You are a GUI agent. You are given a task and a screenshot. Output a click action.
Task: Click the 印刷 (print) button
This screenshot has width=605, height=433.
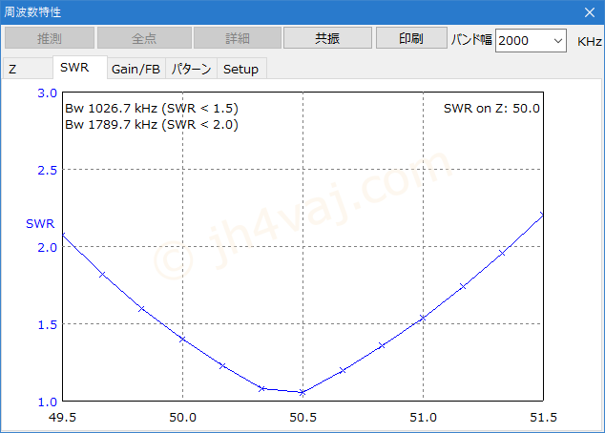tap(411, 38)
